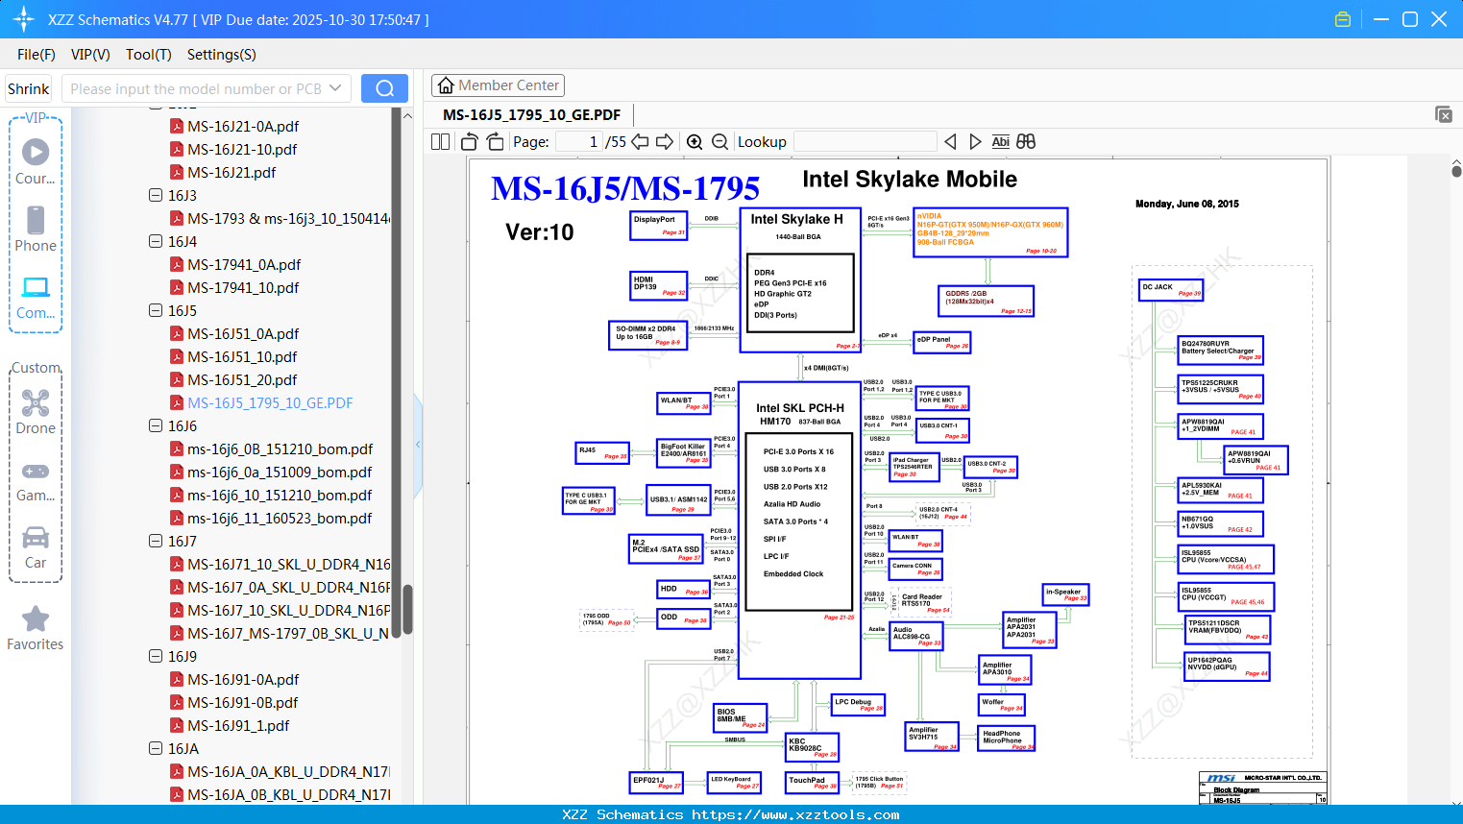Collapse the 16J4 folder
This screenshot has width=1463, height=824.
(156, 241)
